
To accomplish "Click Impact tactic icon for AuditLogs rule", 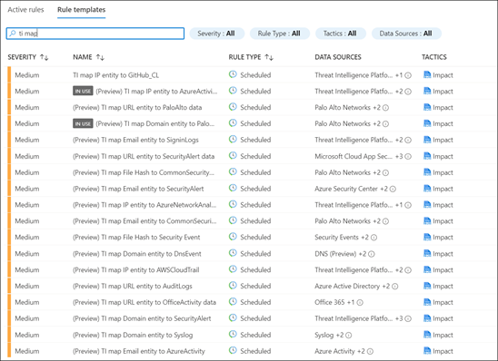I will 427,286.
